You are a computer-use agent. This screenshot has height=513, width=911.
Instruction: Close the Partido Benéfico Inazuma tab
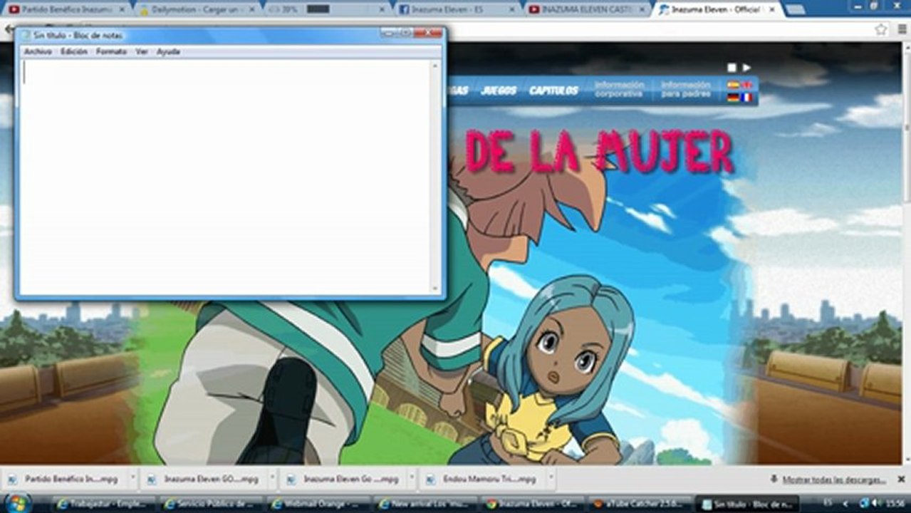121,10
